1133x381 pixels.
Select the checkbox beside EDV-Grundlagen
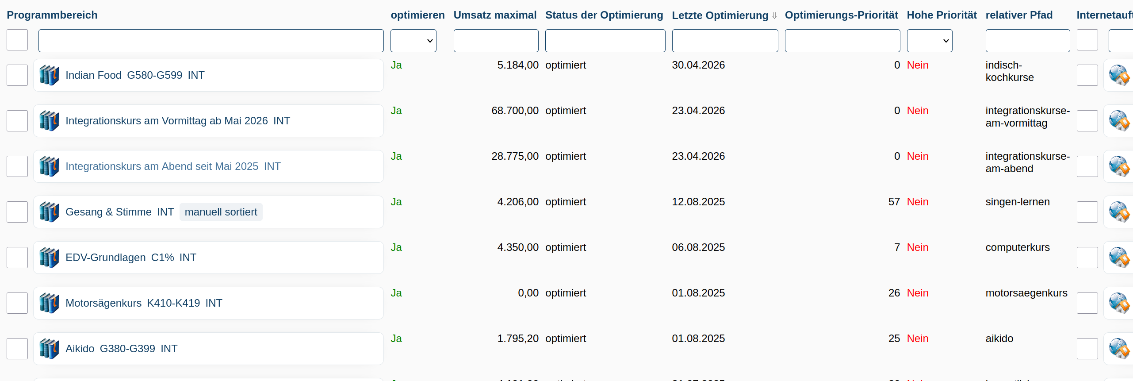coord(17,258)
